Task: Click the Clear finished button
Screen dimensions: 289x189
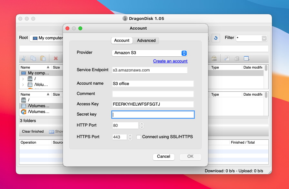Action: [x=33, y=132]
